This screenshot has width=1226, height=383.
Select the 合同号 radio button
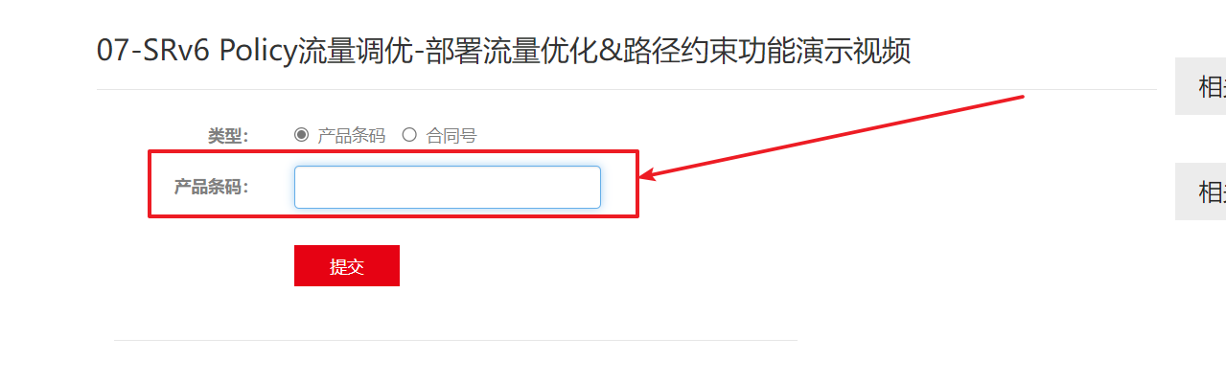pyautogui.click(x=409, y=135)
